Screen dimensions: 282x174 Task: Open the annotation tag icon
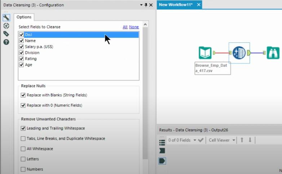[x=6, y=34]
